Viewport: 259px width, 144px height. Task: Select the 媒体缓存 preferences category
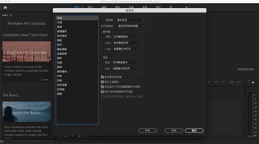click(77, 72)
